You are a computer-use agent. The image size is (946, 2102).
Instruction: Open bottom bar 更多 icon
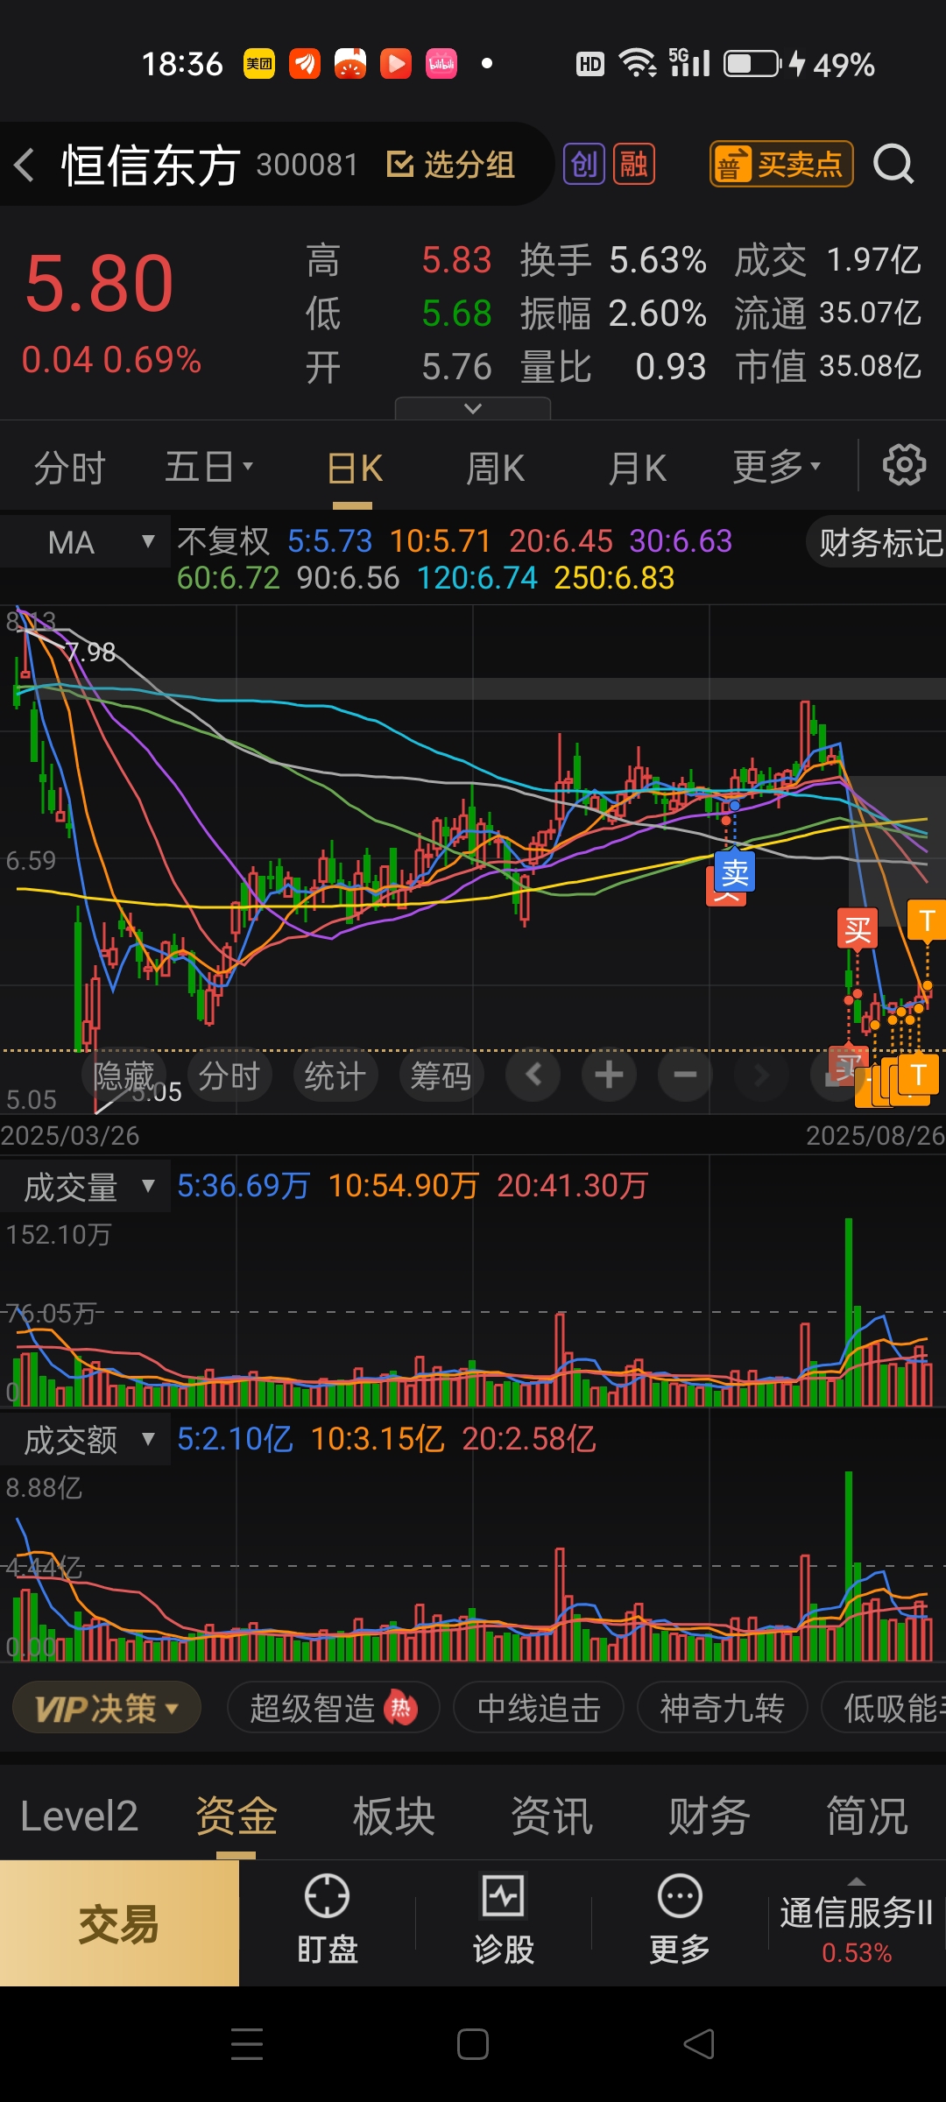[x=680, y=1920]
